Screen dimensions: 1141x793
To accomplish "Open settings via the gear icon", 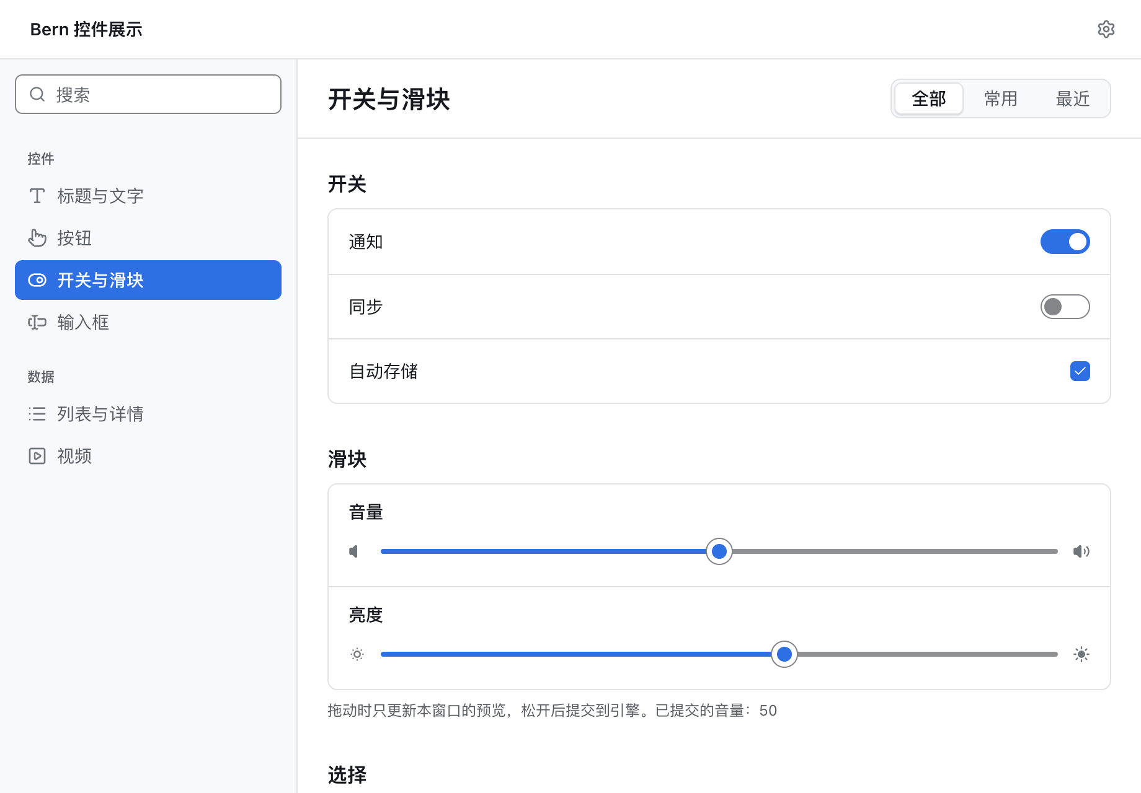I will [x=1106, y=29].
